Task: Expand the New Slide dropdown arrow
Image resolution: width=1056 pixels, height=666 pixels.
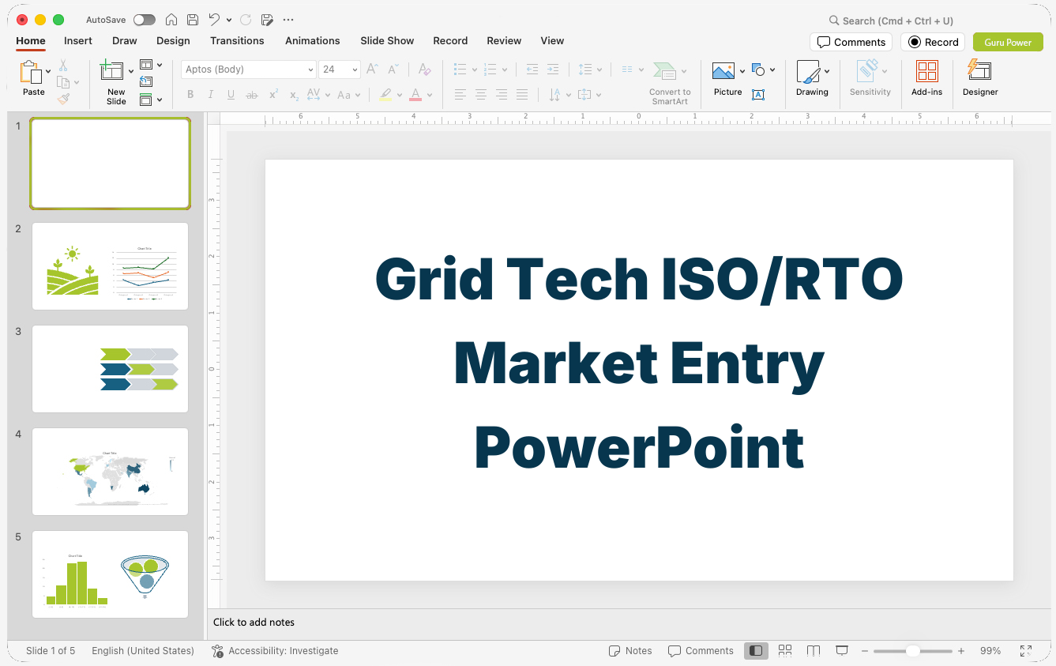Action: (x=131, y=72)
